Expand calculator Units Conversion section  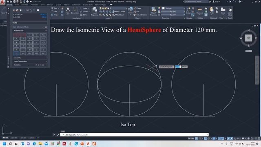click(30, 61)
